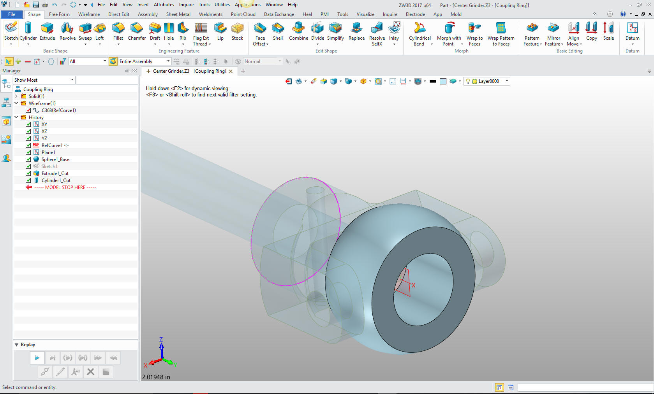
Task: Select the Cylinder shape tool
Action: (28, 31)
